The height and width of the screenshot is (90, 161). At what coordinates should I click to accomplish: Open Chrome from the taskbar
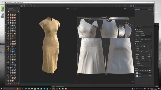pos(29,89)
